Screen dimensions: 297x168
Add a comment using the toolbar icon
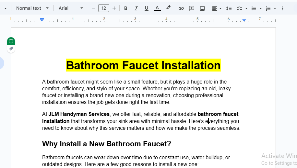(192, 8)
